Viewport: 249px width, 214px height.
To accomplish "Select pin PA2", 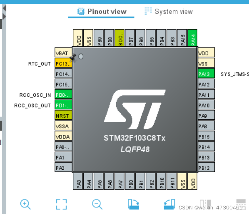I will (63, 167).
